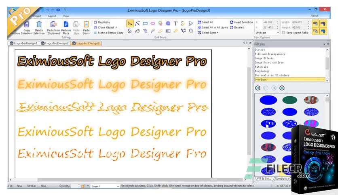
Task: Select Materials filter category
Action: (261, 67)
